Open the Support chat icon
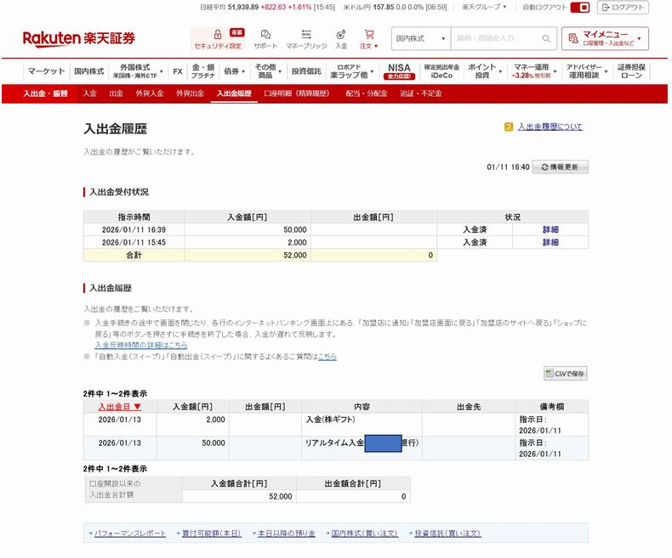 265,34
